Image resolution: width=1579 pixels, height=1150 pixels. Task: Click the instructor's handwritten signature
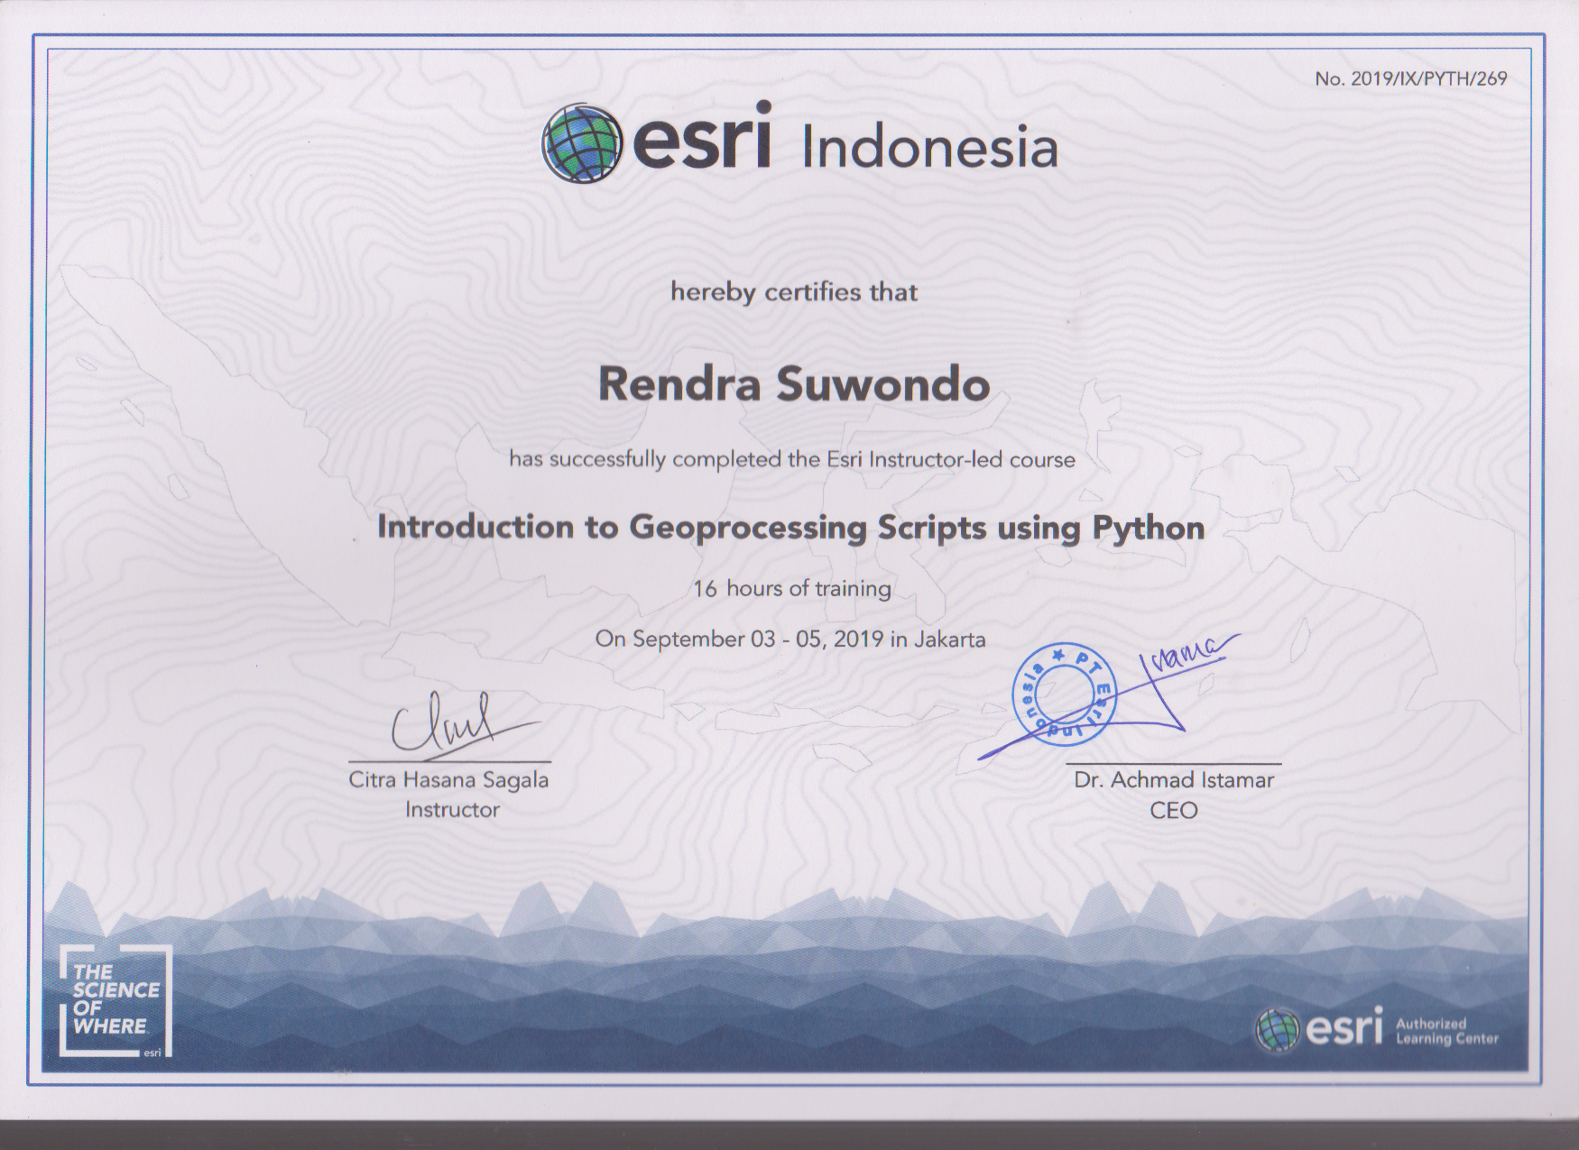(x=451, y=724)
